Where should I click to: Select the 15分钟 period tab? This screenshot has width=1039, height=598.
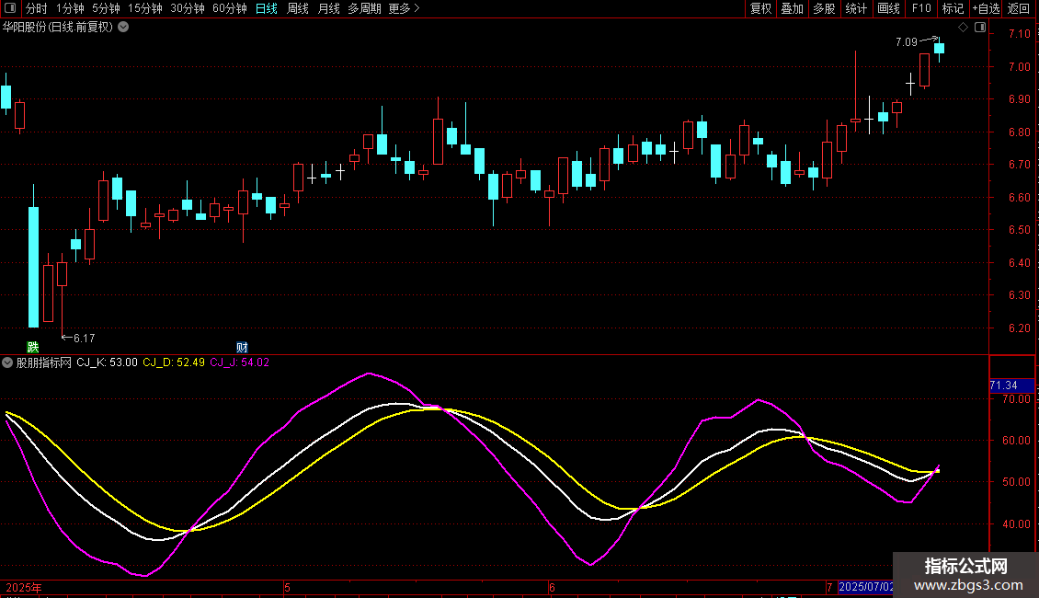pyautogui.click(x=145, y=8)
